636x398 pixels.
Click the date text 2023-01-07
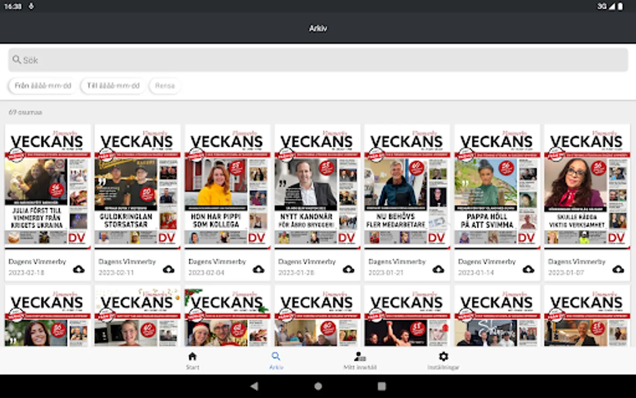pyautogui.click(x=566, y=273)
